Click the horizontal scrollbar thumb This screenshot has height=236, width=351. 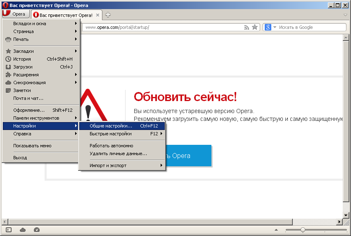(x=150, y=222)
